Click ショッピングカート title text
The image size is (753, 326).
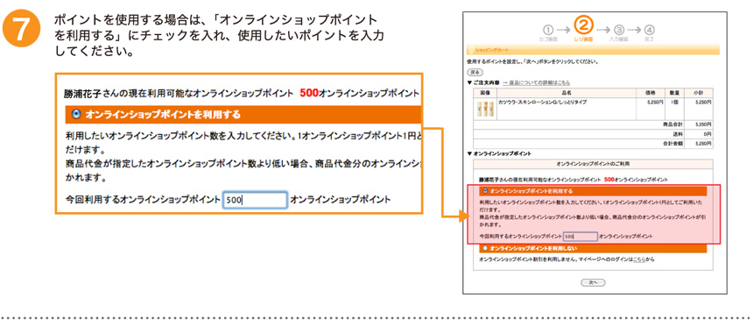coord(492,51)
